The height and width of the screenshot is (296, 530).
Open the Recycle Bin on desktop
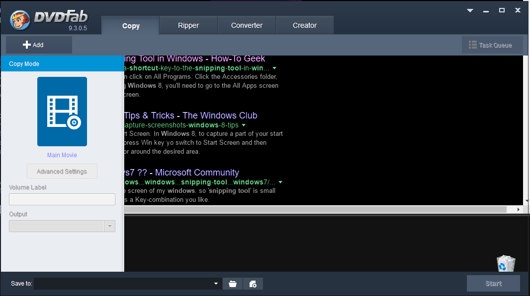coord(506,263)
